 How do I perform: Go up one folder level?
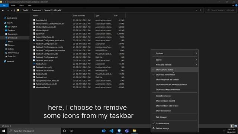click(15, 10)
